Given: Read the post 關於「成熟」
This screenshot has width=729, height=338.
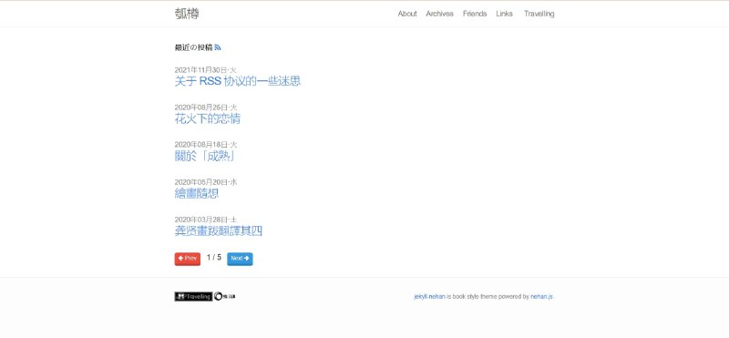Looking at the screenshot, I should [x=204, y=156].
